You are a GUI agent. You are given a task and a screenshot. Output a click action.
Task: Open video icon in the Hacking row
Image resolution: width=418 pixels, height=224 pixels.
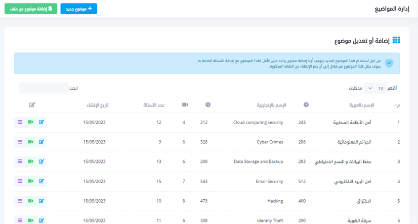point(31,201)
